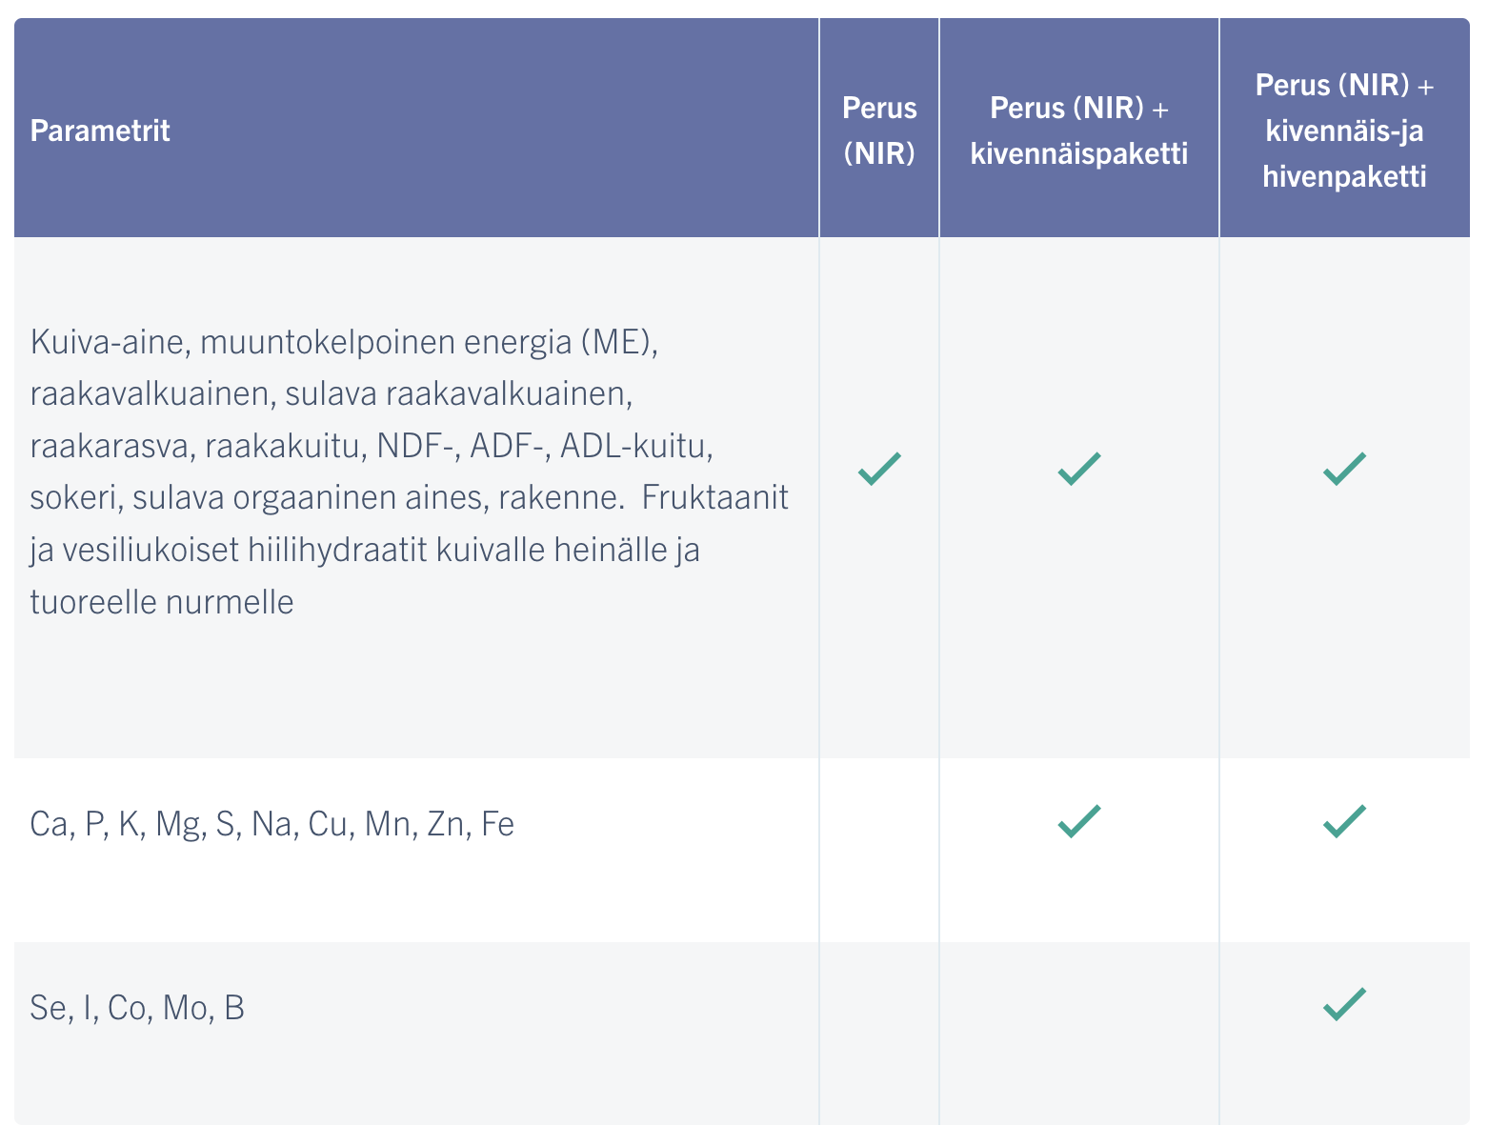Select the Perus (NIR) column header

pyautogui.click(x=878, y=131)
